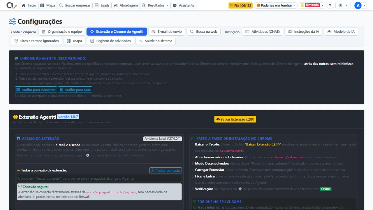
Task: Open the help question mark button
Action: (330, 6)
